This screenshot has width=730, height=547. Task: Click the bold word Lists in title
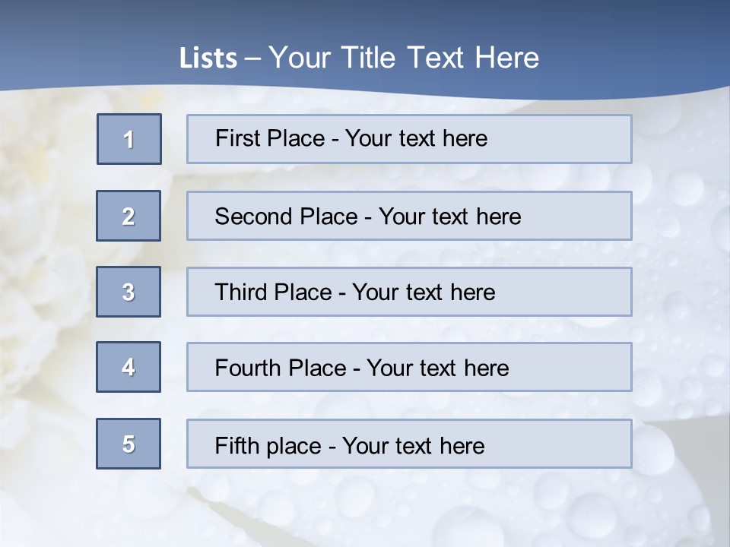click(208, 58)
